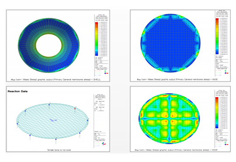This screenshot has height=162, width=236.
Task: Click the axis triad icon in the ROOF plot
Action: tap(227, 144)
